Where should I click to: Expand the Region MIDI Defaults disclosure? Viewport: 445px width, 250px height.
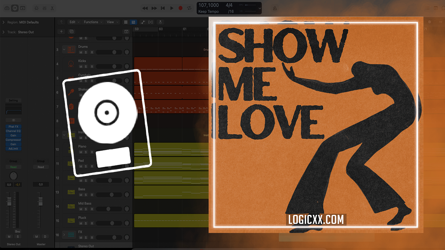[3, 22]
